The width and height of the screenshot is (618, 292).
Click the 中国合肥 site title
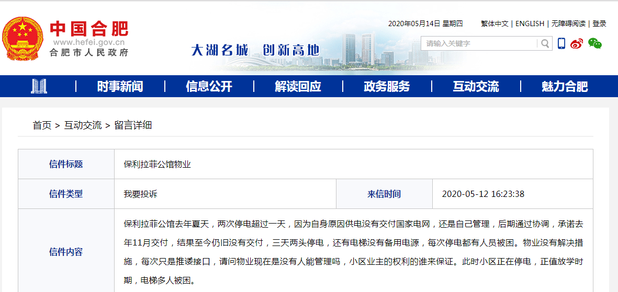point(89,28)
